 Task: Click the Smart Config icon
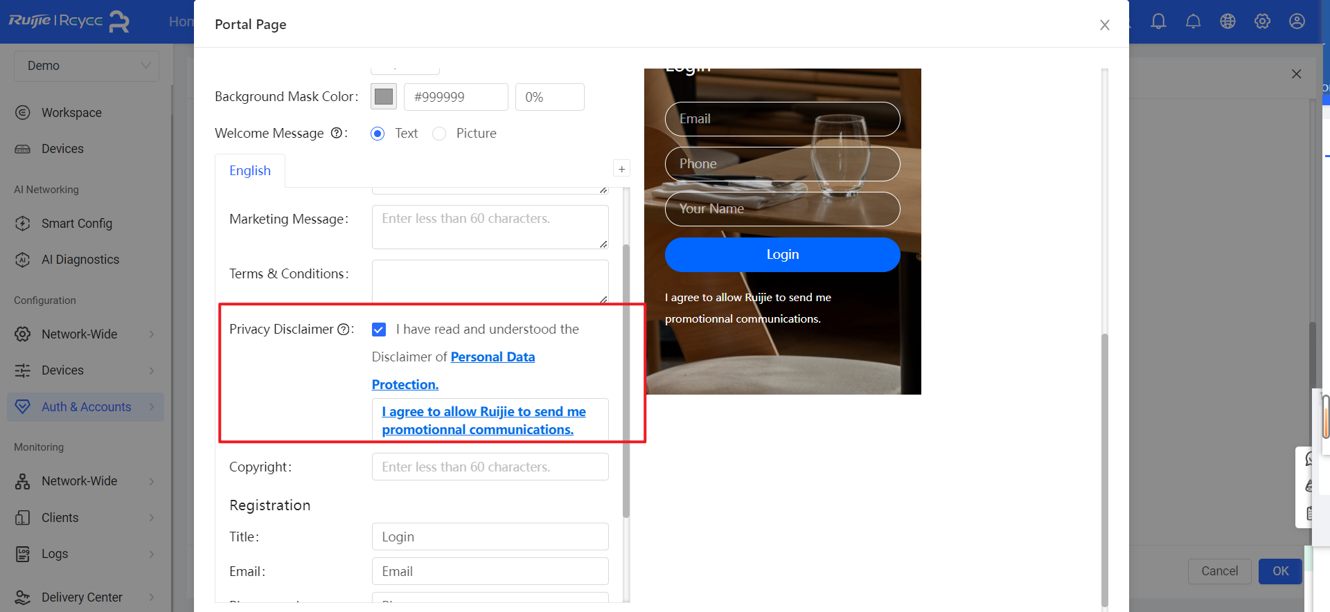(x=23, y=224)
